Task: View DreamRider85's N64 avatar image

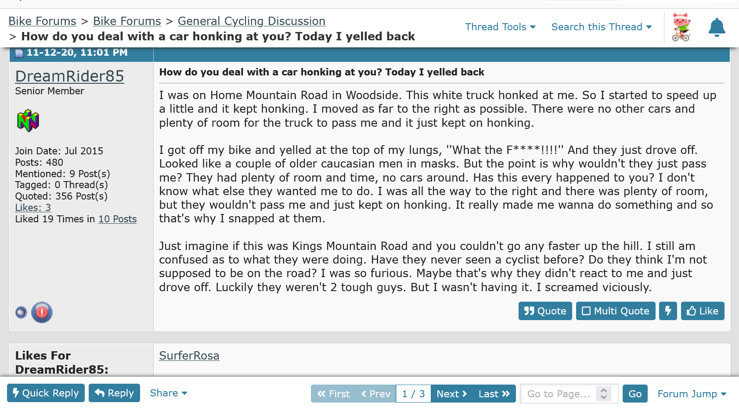Action: click(x=28, y=121)
